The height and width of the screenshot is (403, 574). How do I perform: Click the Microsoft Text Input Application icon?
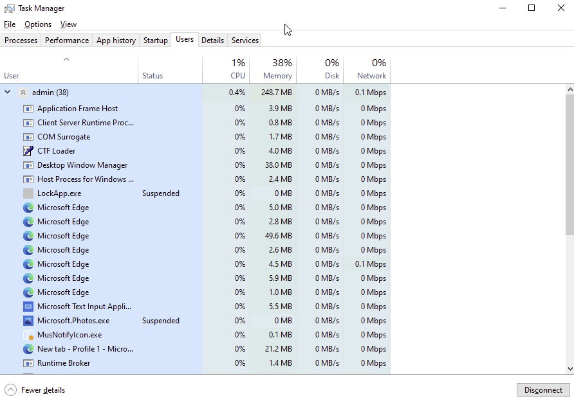click(x=28, y=307)
